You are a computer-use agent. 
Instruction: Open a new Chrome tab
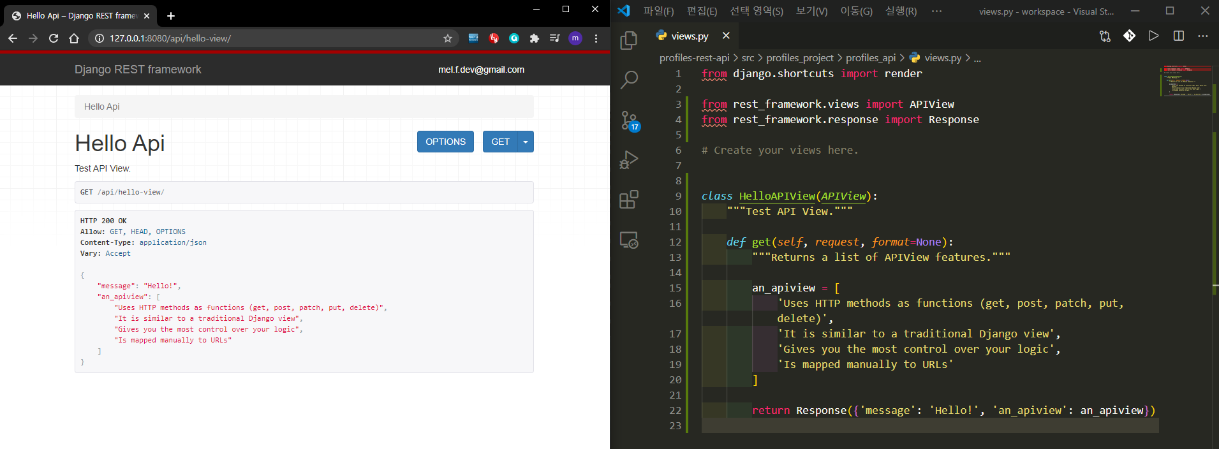point(171,16)
